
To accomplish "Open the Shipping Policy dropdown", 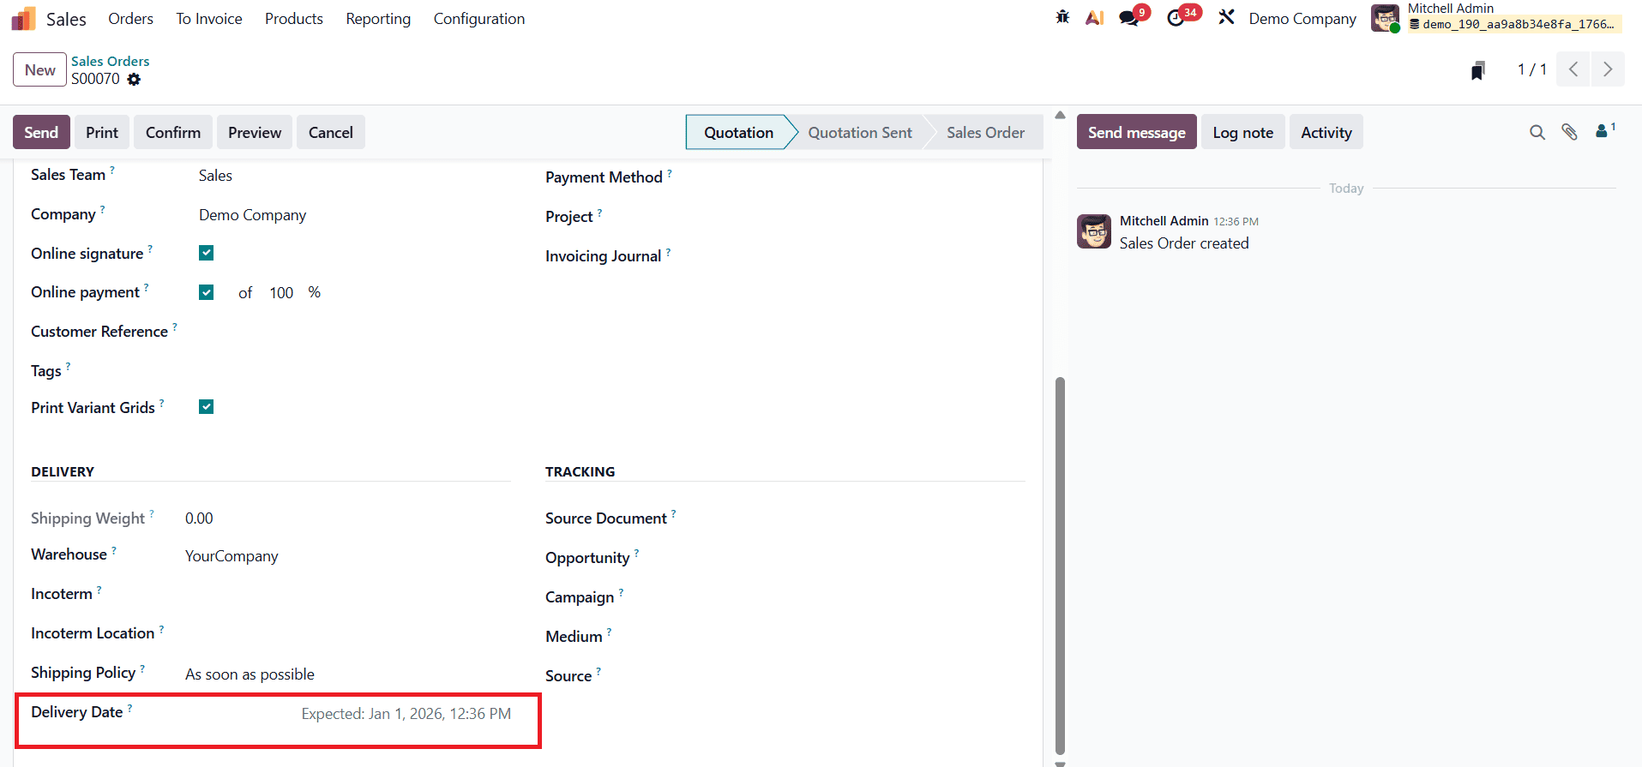I will click(x=347, y=674).
